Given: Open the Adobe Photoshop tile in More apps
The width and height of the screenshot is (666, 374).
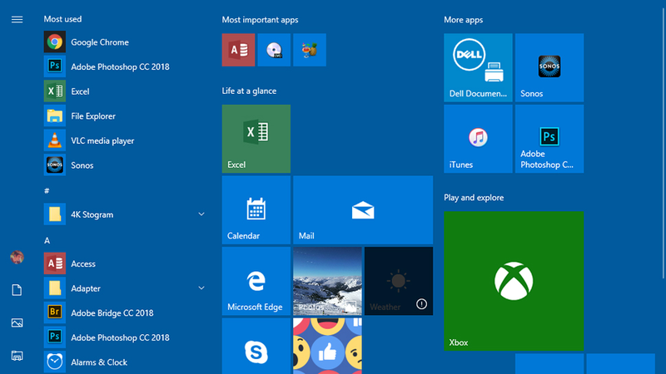Looking at the screenshot, I should click(x=549, y=139).
